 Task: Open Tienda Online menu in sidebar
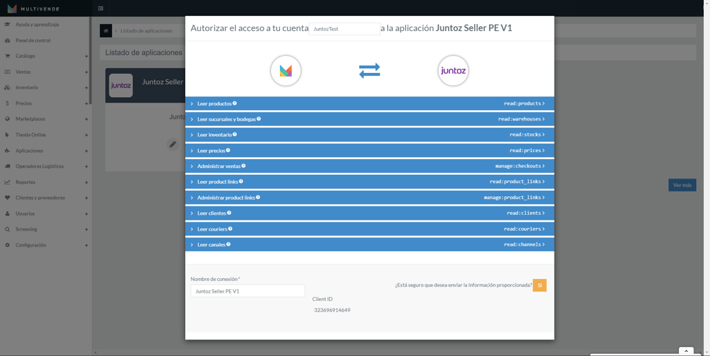click(30, 134)
